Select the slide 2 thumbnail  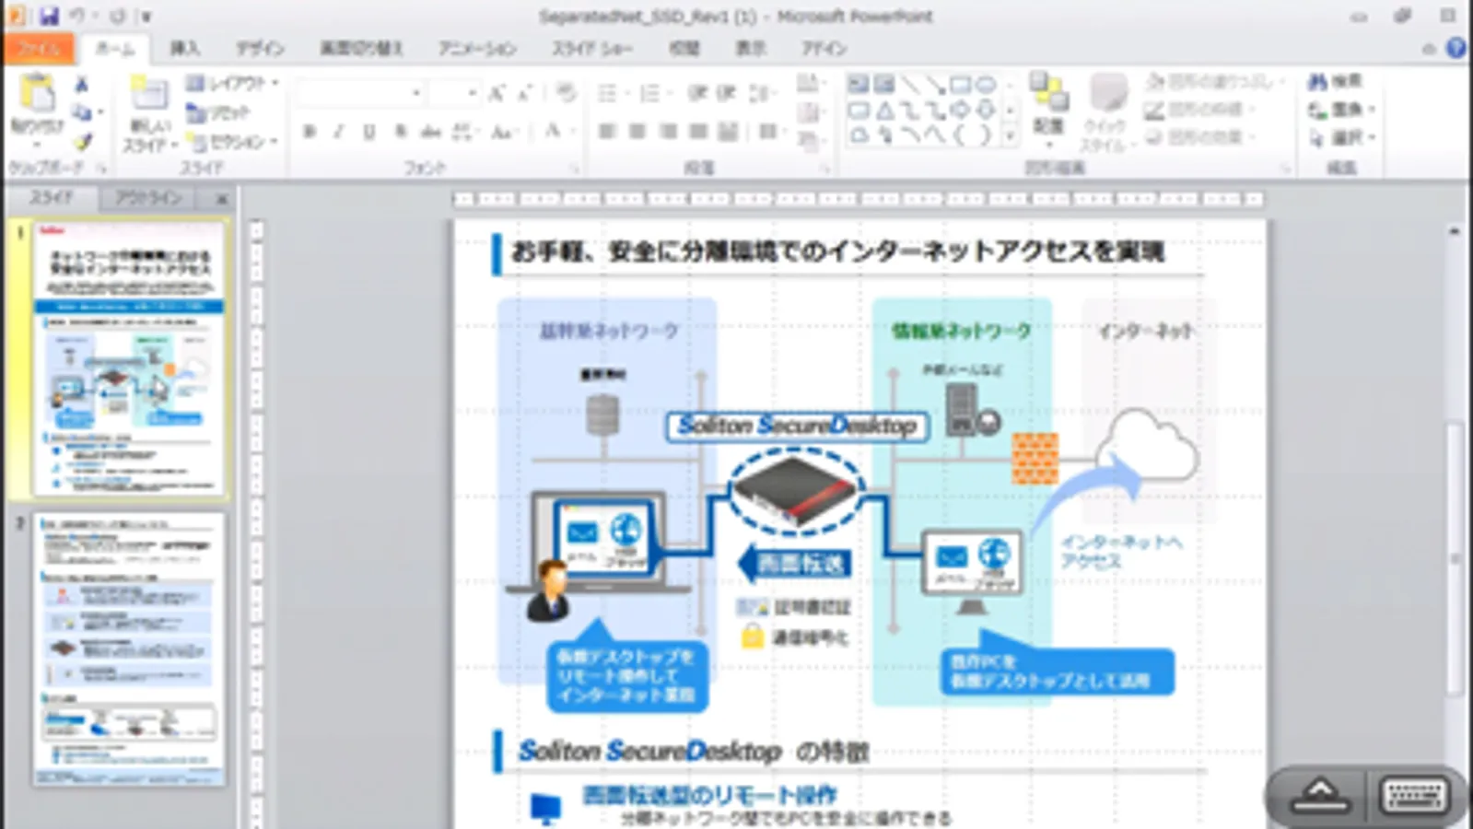coord(129,649)
